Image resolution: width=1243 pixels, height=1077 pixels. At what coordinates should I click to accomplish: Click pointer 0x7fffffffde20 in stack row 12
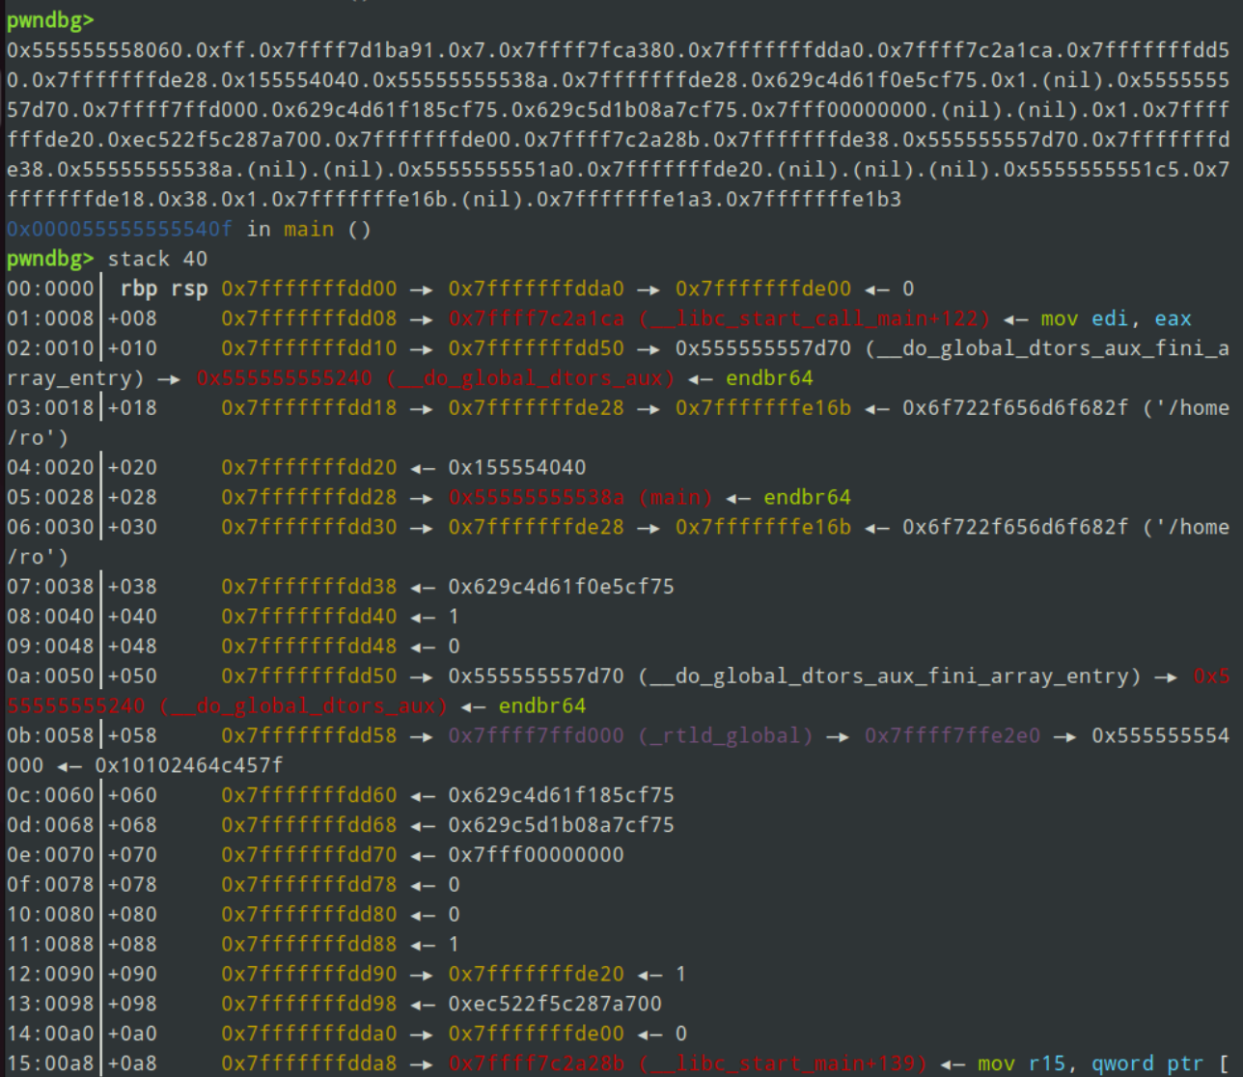point(536,974)
